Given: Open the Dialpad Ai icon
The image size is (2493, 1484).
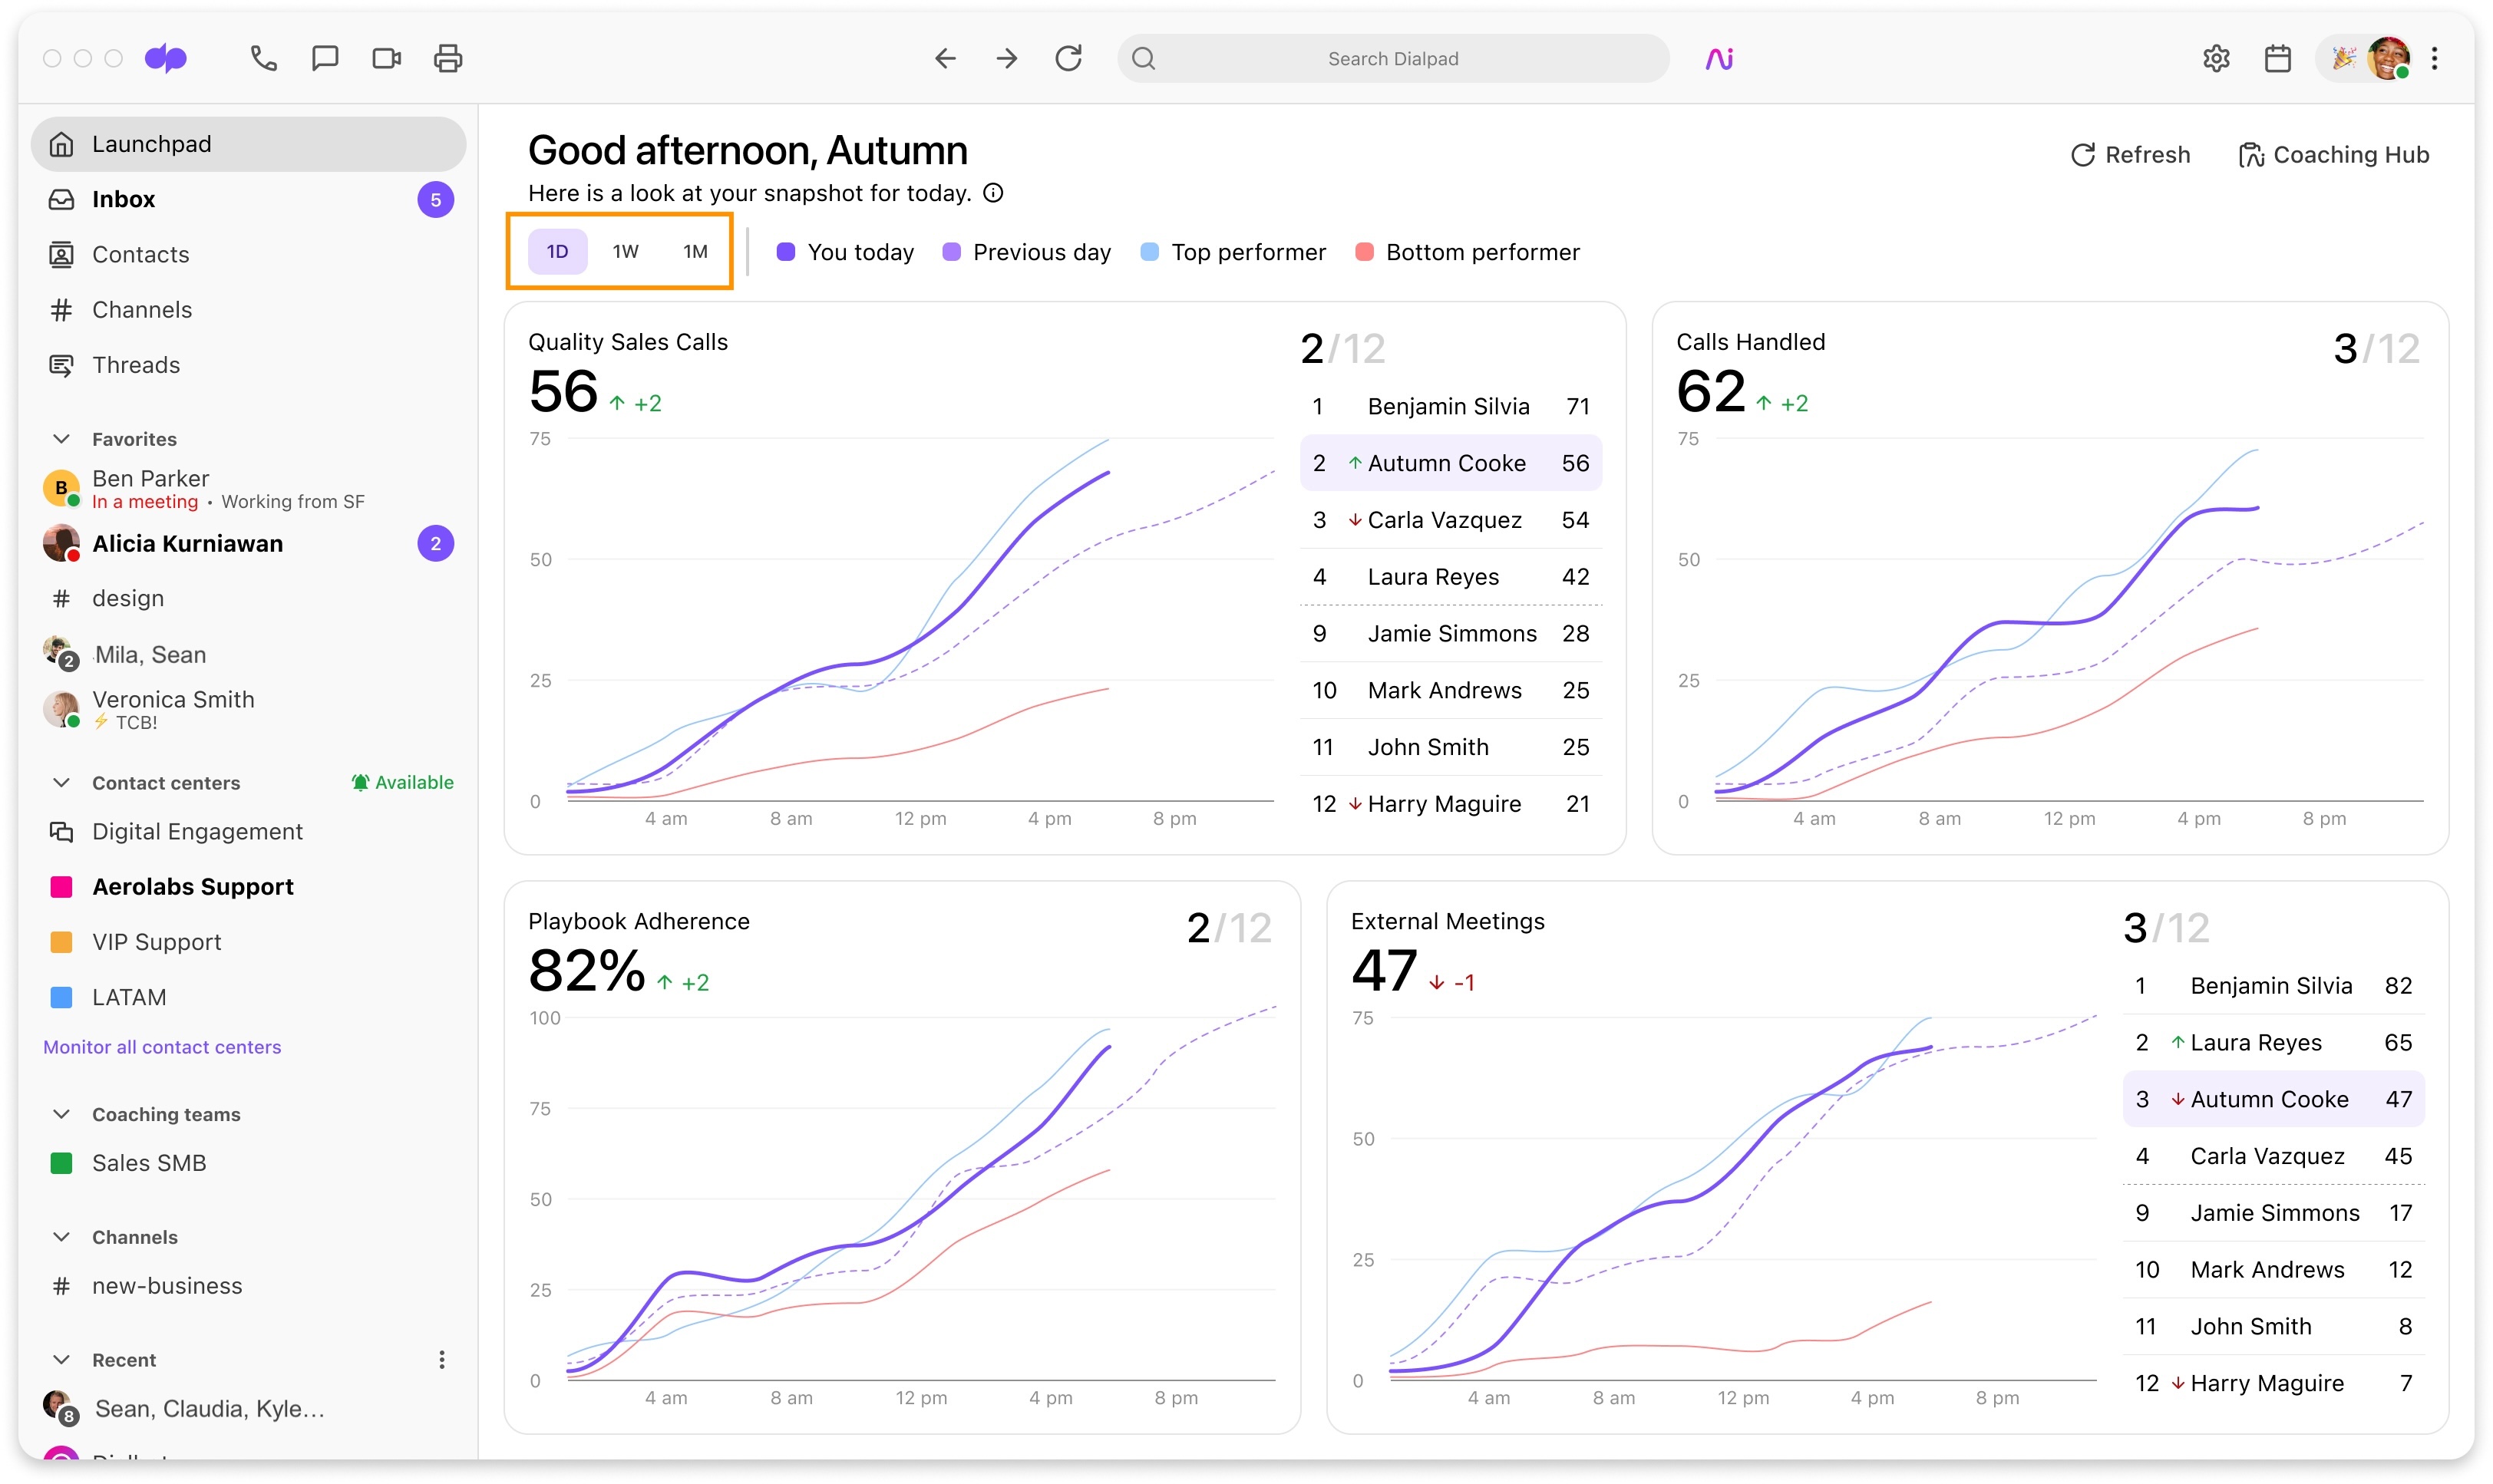Looking at the screenshot, I should (1720, 59).
